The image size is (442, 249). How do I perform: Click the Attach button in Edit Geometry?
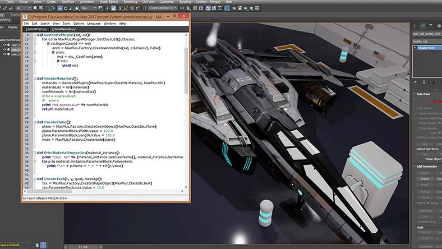pos(425,178)
